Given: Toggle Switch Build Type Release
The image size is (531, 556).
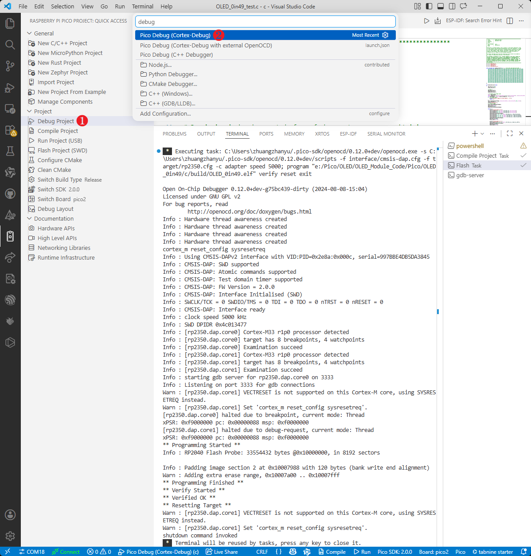Looking at the screenshot, I should coord(70,179).
